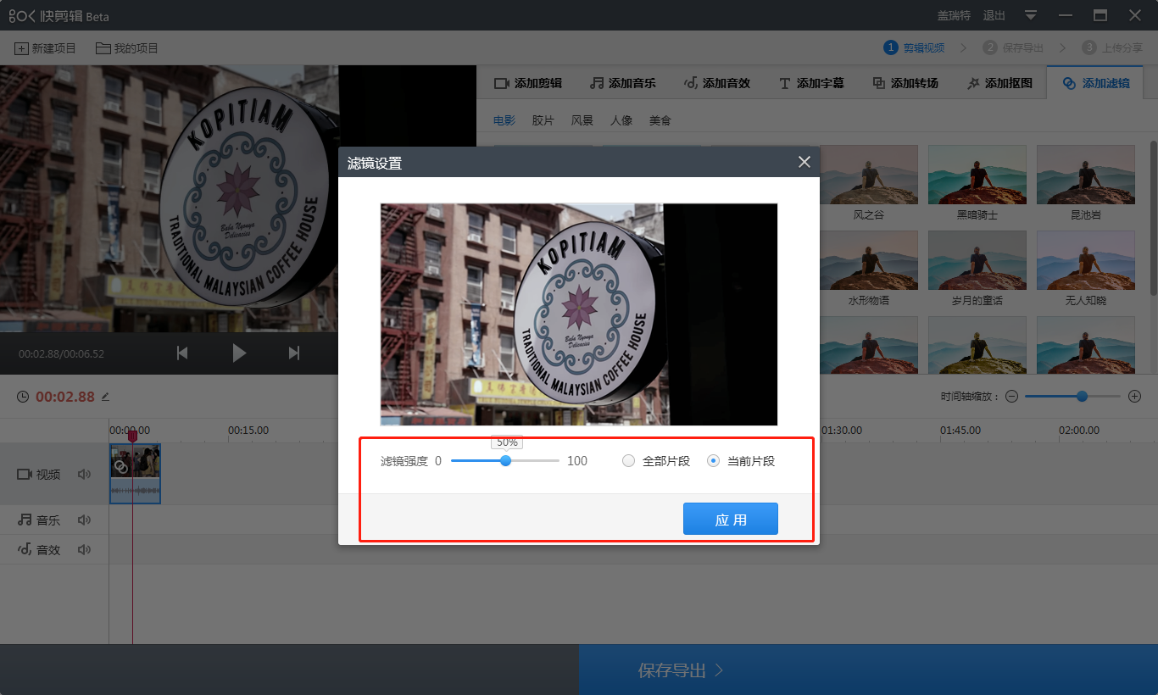The width and height of the screenshot is (1158, 695).
Task: Choose the 昆池岩 filter thumbnail
Action: 1085,174
